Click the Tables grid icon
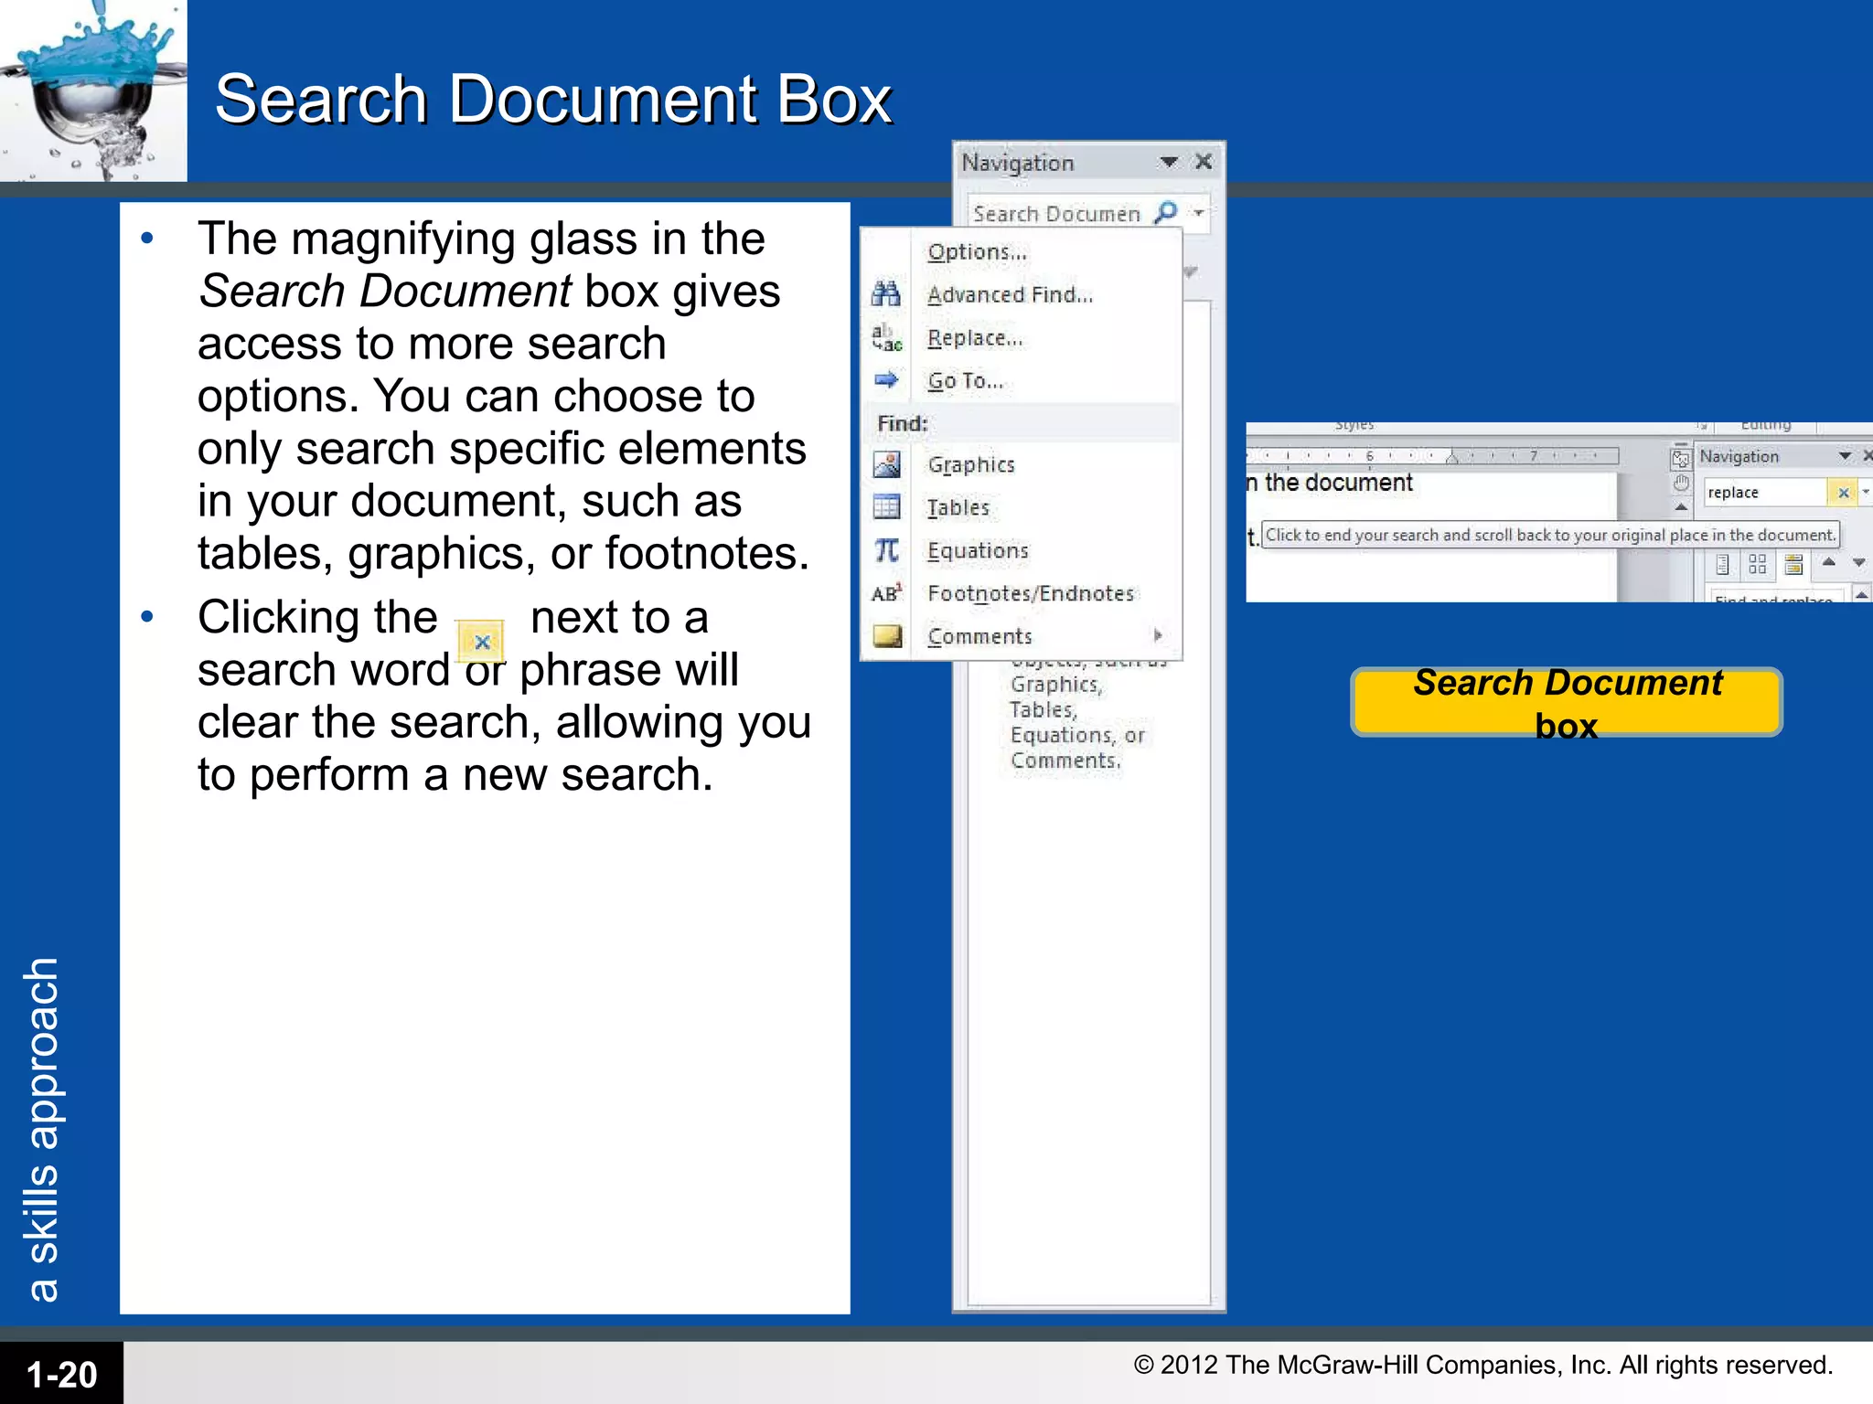 tap(886, 506)
